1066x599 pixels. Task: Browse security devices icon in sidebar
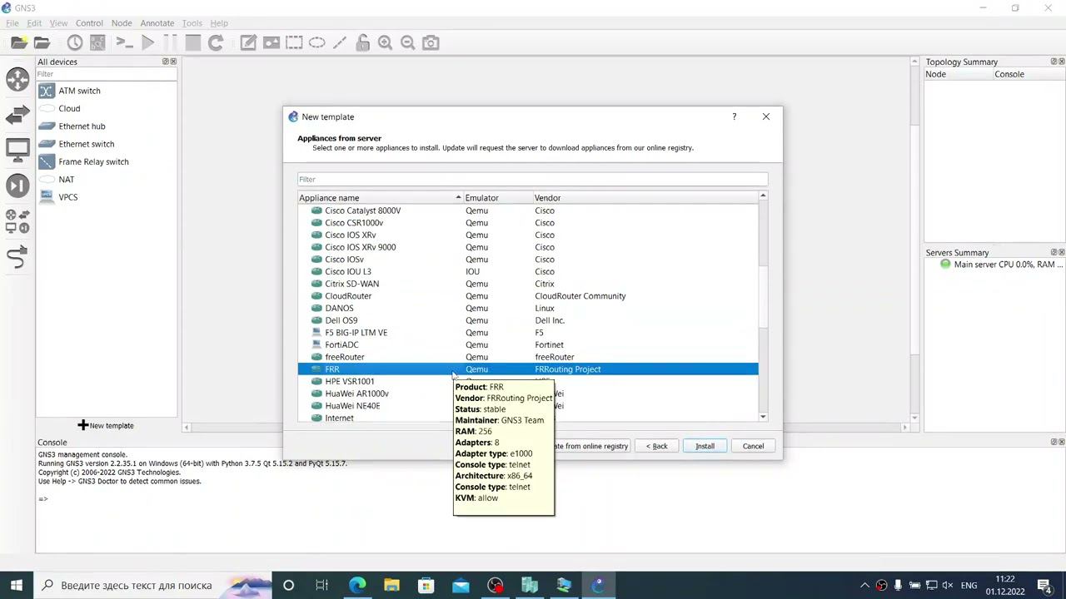click(17, 186)
